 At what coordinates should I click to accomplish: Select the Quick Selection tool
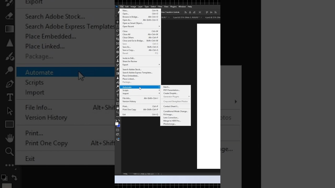118,35
